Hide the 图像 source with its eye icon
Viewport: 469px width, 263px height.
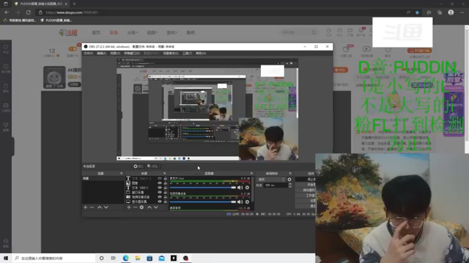159,183
